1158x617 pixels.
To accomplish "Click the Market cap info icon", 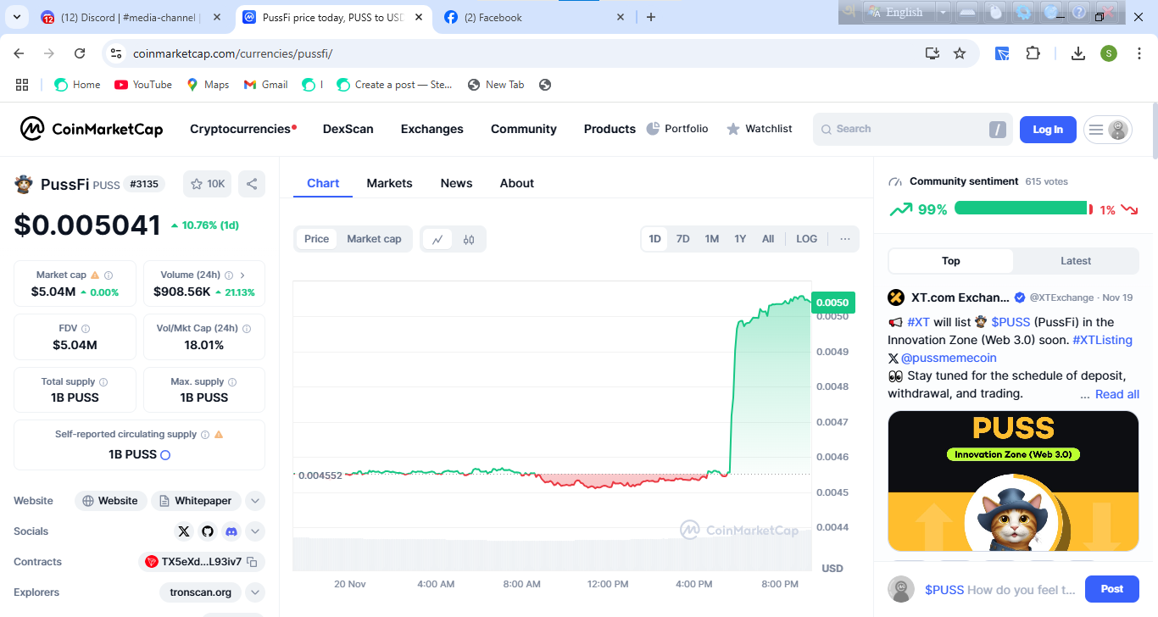I will (109, 275).
